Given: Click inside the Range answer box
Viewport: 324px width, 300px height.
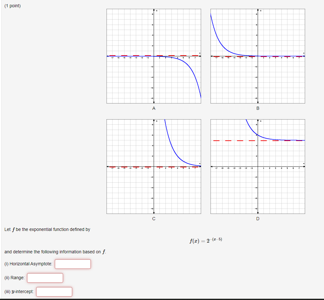Looking at the screenshot, I should click(x=45, y=278).
